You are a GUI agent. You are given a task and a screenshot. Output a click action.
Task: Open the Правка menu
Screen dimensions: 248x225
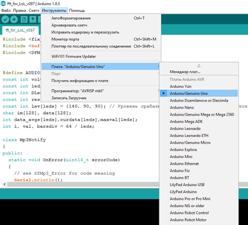pyautogui.click(x=19, y=11)
